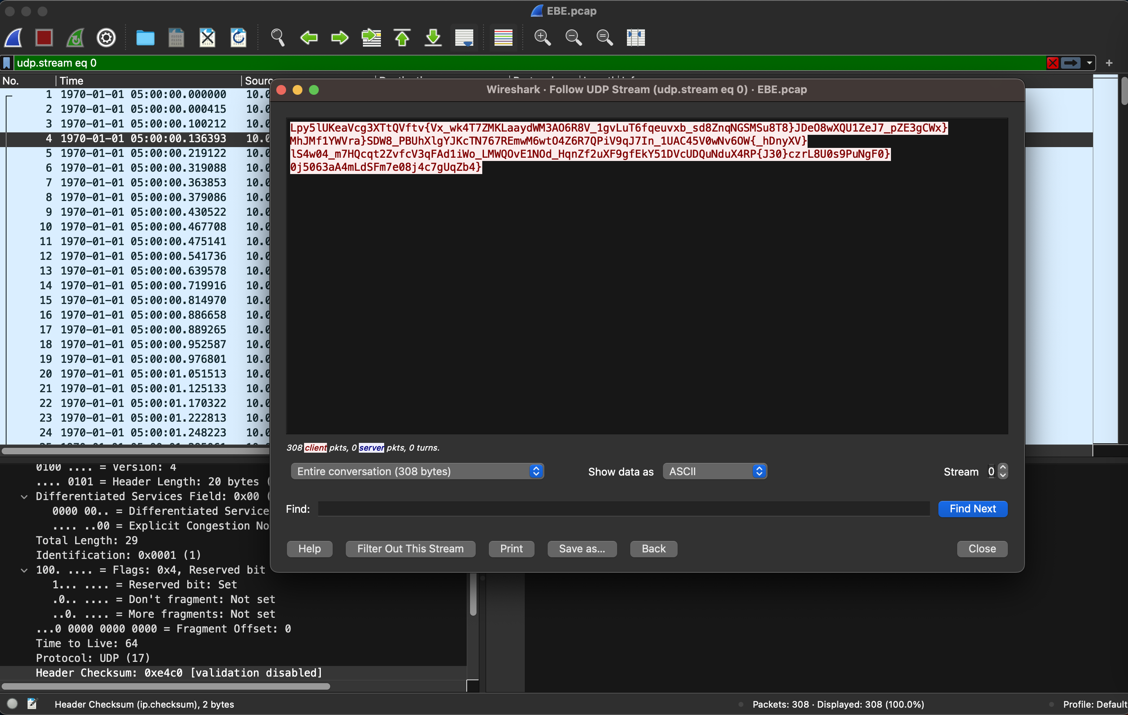Reload this capture file
This screenshot has height=715, width=1128.
pos(238,38)
